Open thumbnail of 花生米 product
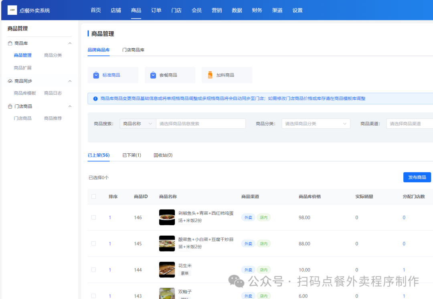 coord(167,269)
